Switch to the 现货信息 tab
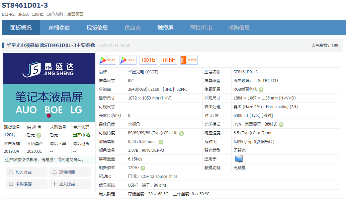This screenshot has width=346, height=201. coord(97,27)
